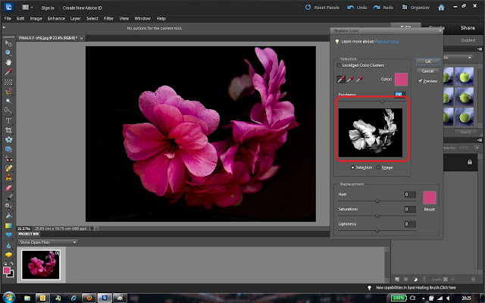Pick the Hand tool
The height and width of the screenshot is (303, 485).
tap(8, 62)
